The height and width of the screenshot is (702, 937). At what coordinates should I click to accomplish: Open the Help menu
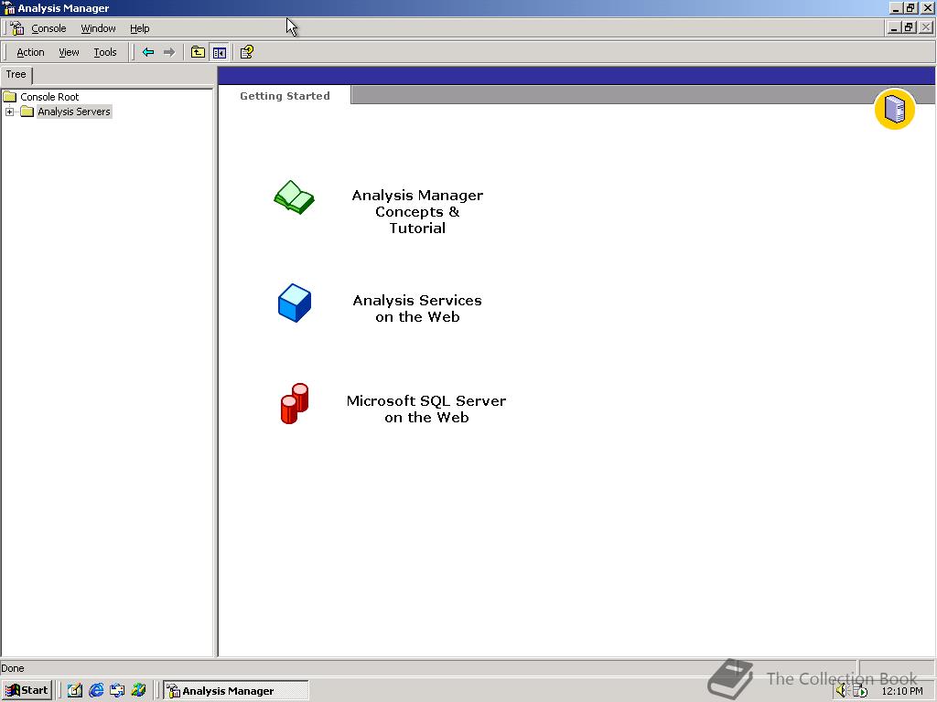pyautogui.click(x=139, y=28)
